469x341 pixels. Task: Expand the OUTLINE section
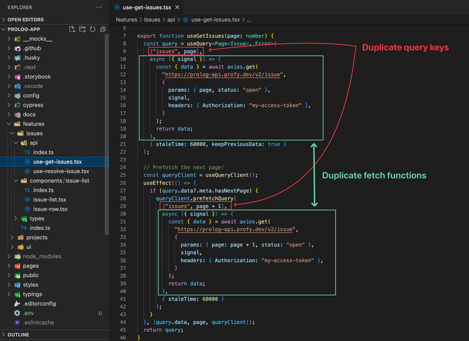[x=18, y=334]
